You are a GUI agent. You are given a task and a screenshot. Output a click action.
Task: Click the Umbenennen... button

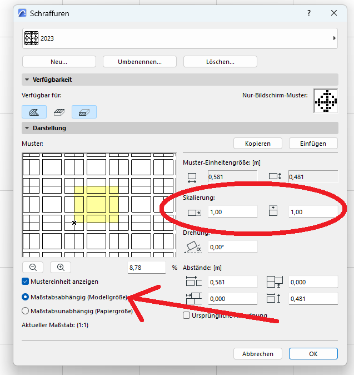139,62
